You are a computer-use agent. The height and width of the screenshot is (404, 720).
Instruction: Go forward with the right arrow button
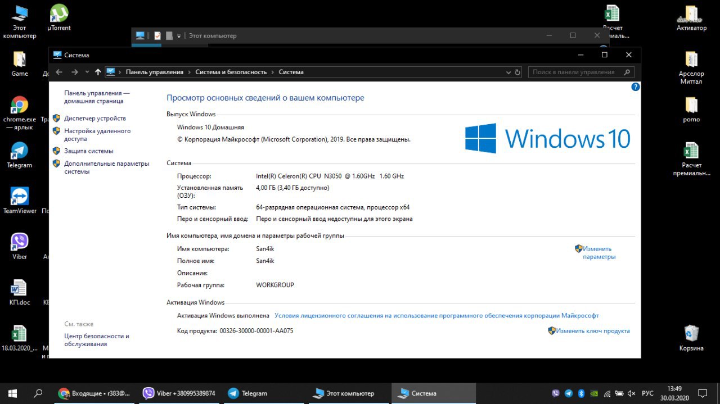point(75,72)
